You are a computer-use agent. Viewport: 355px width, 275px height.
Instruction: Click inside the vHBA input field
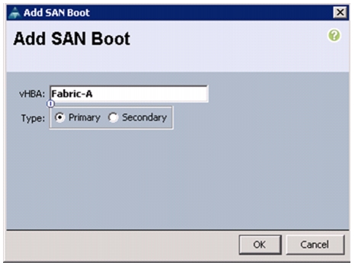click(x=129, y=94)
